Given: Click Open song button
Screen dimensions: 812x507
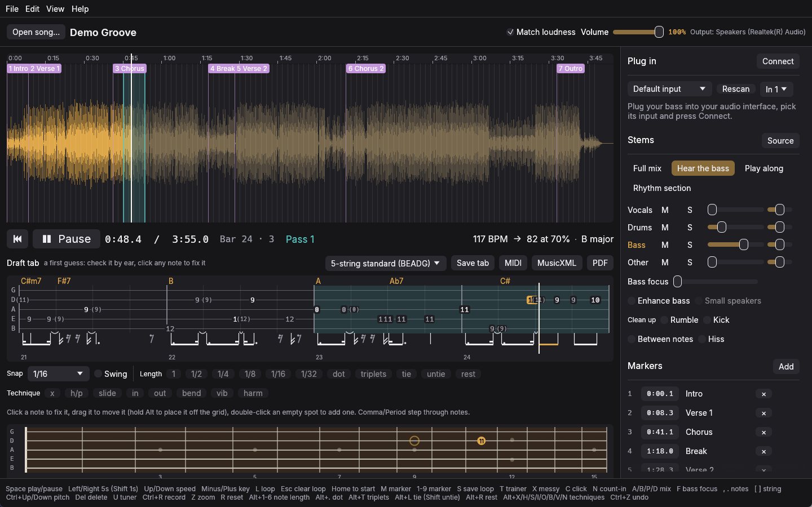Looking at the screenshot, I should point(36,32).
